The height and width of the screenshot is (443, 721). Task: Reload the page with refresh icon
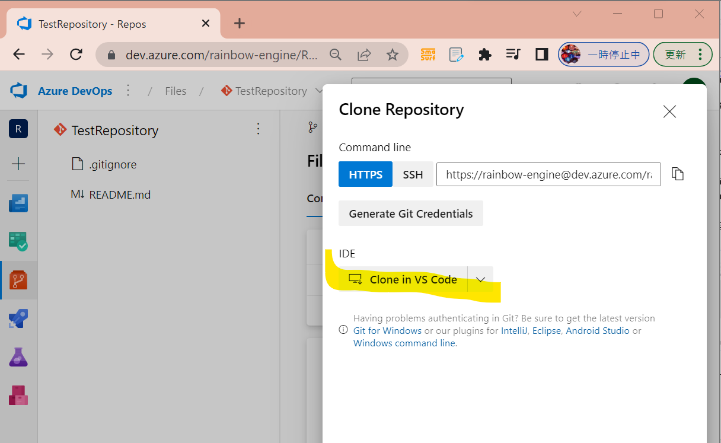coord(76,55)
